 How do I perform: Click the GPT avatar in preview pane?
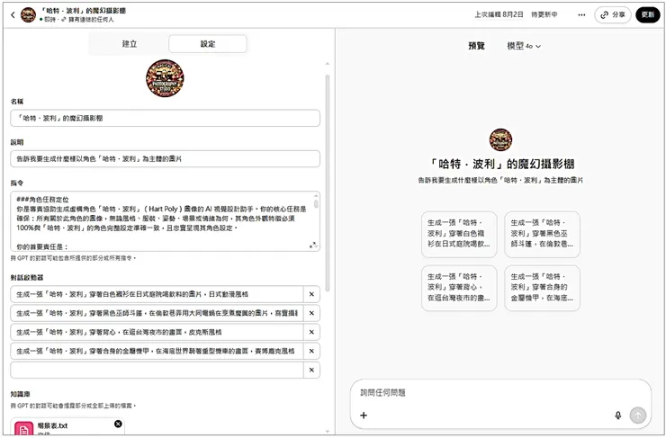[500, 139]
